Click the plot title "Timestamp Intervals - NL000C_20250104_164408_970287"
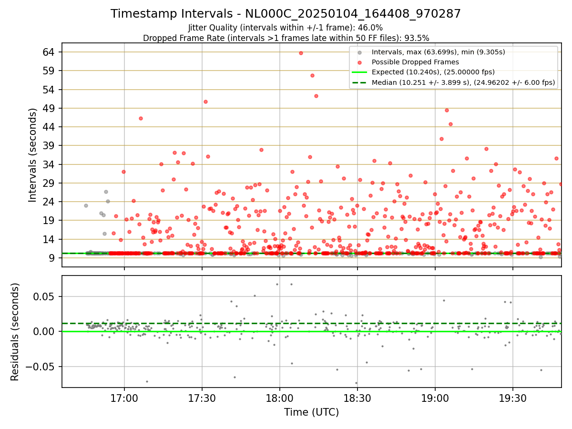The height and width of the screenshot is (429, 572). click(286, 14)
